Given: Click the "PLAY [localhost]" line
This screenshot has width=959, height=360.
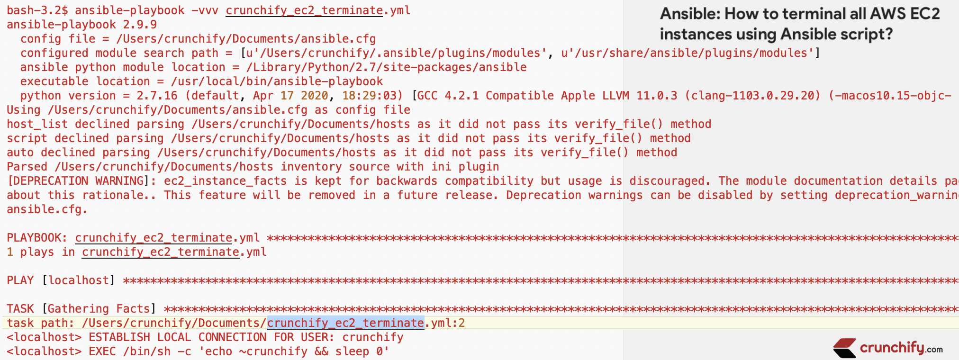Looking at the screenshot, I should [x=61, y=280].
